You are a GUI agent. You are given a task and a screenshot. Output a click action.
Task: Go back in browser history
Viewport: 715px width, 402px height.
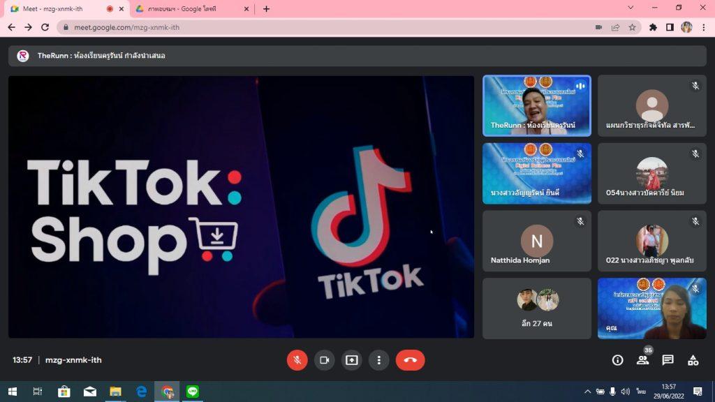point(12,27)
